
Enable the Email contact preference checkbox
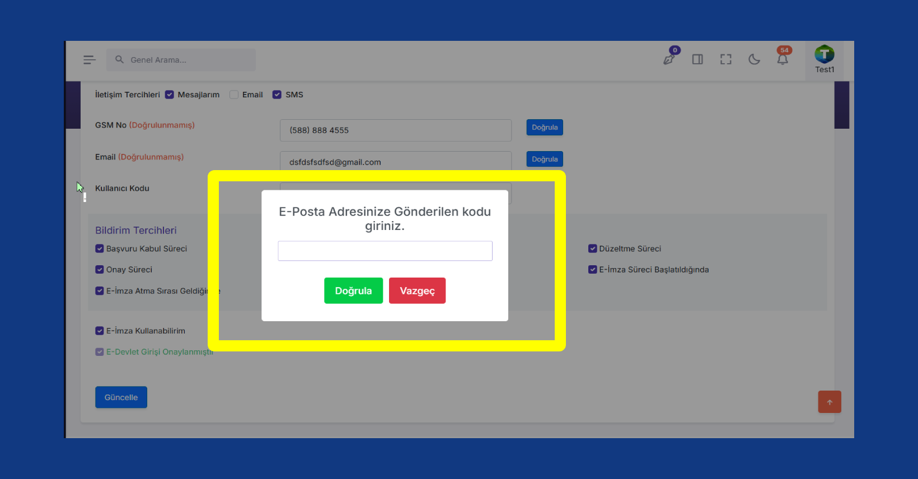tap(234, 95)
